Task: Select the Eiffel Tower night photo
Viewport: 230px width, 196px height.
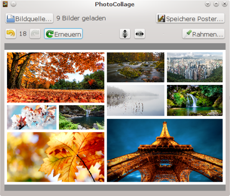Action: click(165, 150)
